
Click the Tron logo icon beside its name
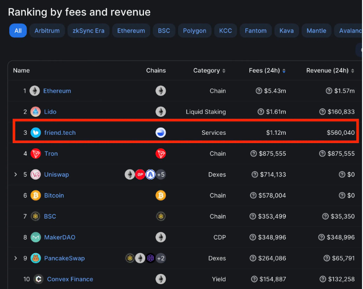pyautogui.click(x=35, y=154)
